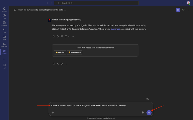Screen dimensions: 193x120
Task: Open the audiences link
Action: coord(116,29)
